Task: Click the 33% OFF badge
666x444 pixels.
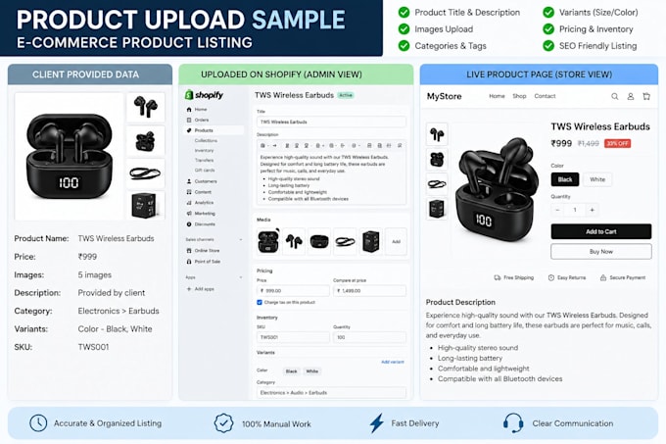Action: [x=618, y=144]
